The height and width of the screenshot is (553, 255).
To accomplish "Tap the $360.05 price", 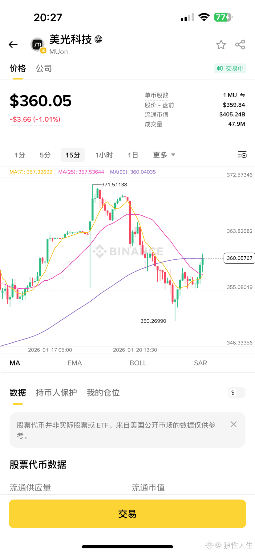I will (41, 101).
